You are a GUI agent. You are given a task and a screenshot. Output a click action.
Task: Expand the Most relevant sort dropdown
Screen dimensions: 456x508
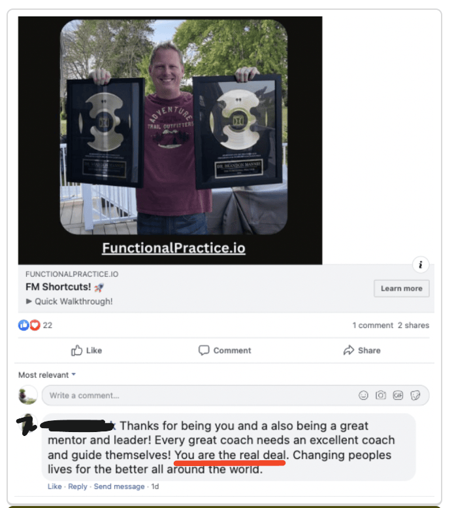pyautogui.click(x=47, y=375)
